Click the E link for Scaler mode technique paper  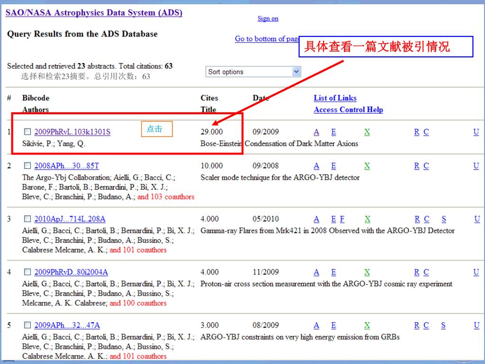(333, 166)
